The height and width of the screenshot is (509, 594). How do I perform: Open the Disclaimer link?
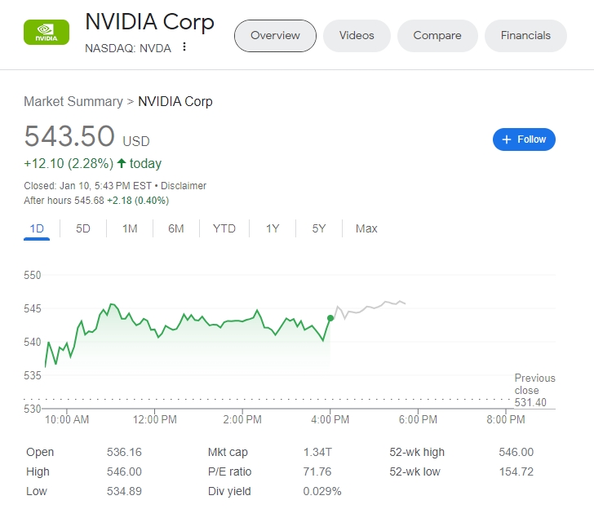[184, 186]
